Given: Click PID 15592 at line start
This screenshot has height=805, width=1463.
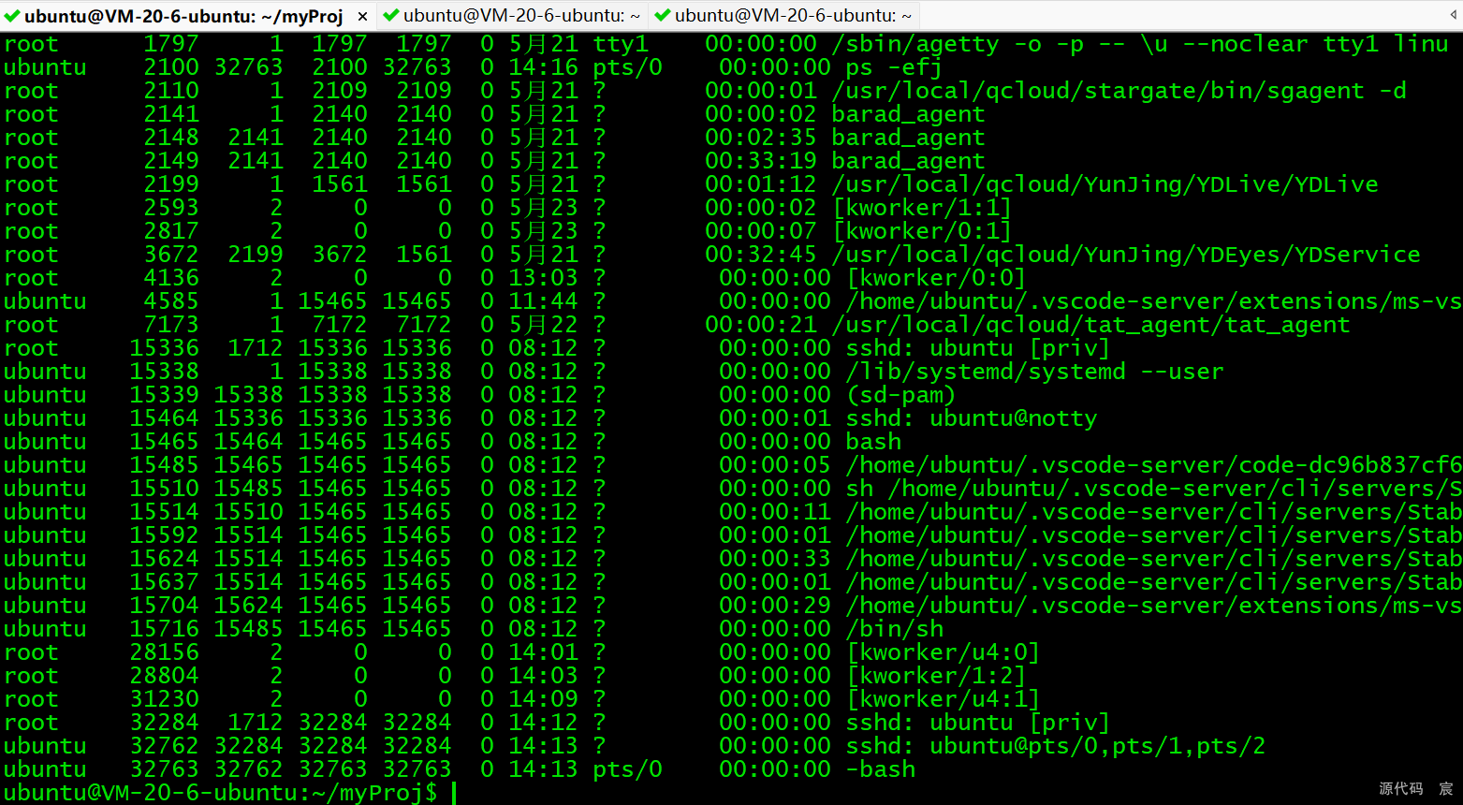Looking at the screenshot, I should coord(164,535).
